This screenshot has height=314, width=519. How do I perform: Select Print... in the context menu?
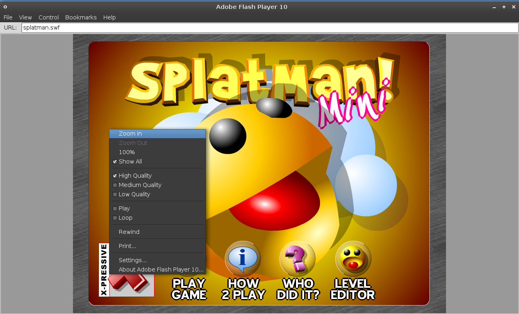coord(157,246)
